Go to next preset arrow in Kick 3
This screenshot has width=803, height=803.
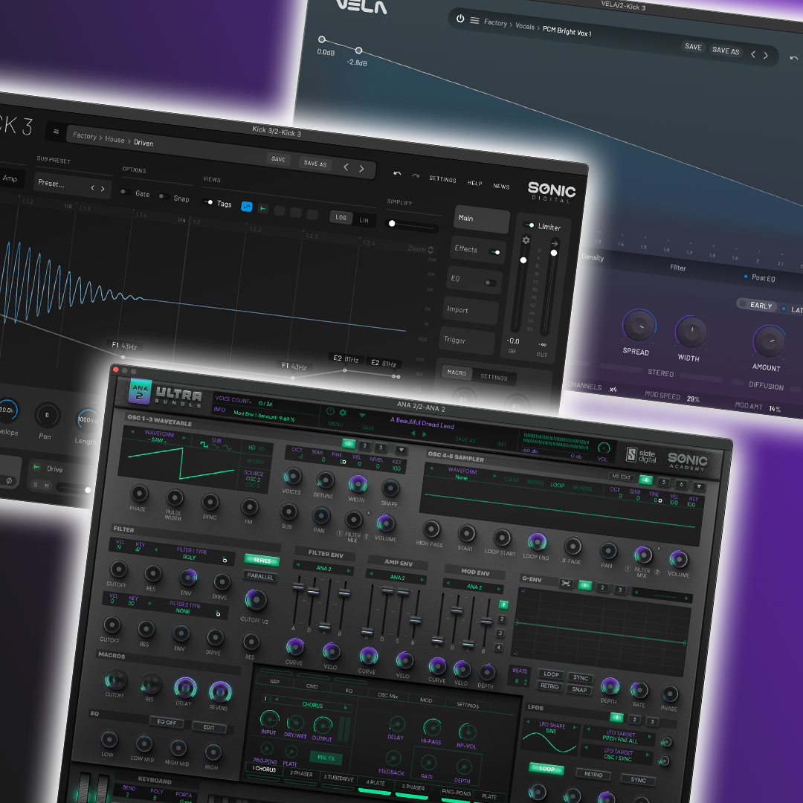click(361, 169)
